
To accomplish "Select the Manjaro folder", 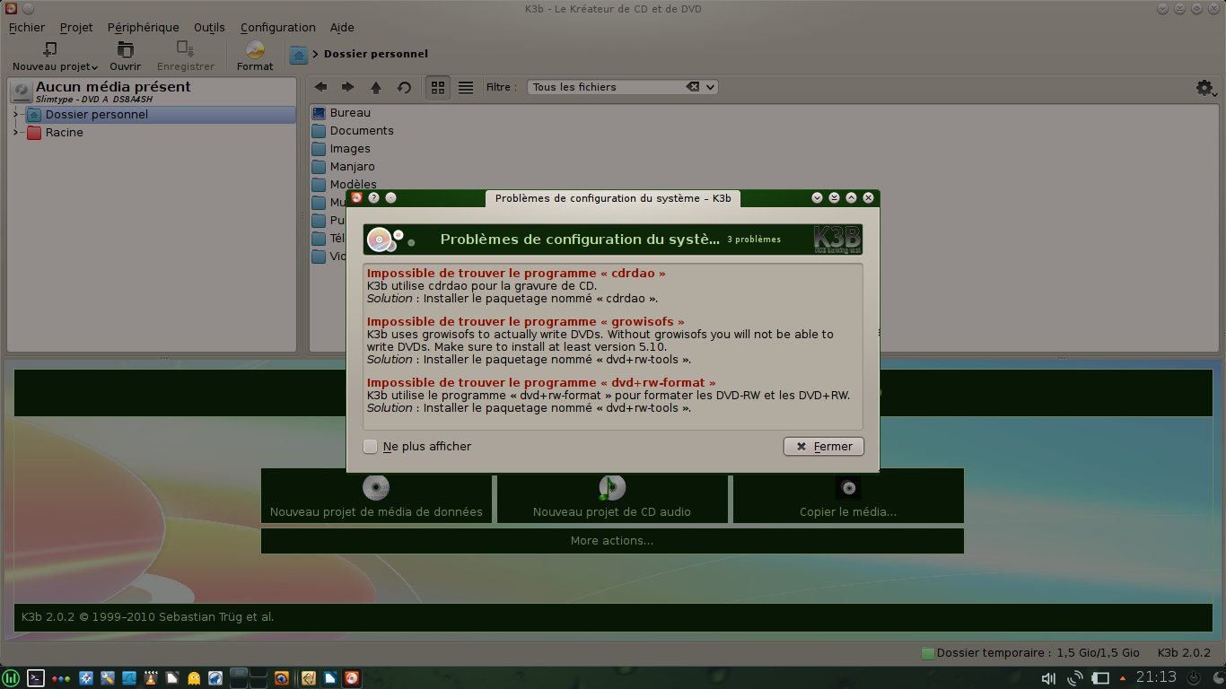I will click(344, 167).
